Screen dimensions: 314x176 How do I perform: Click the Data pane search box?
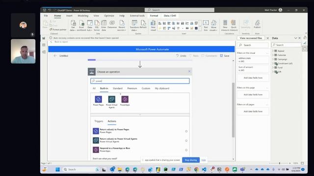coord(286,45)
